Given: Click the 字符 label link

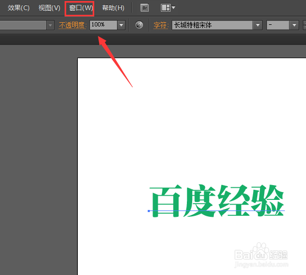Looking at the screenshot, I should point(161,25).
